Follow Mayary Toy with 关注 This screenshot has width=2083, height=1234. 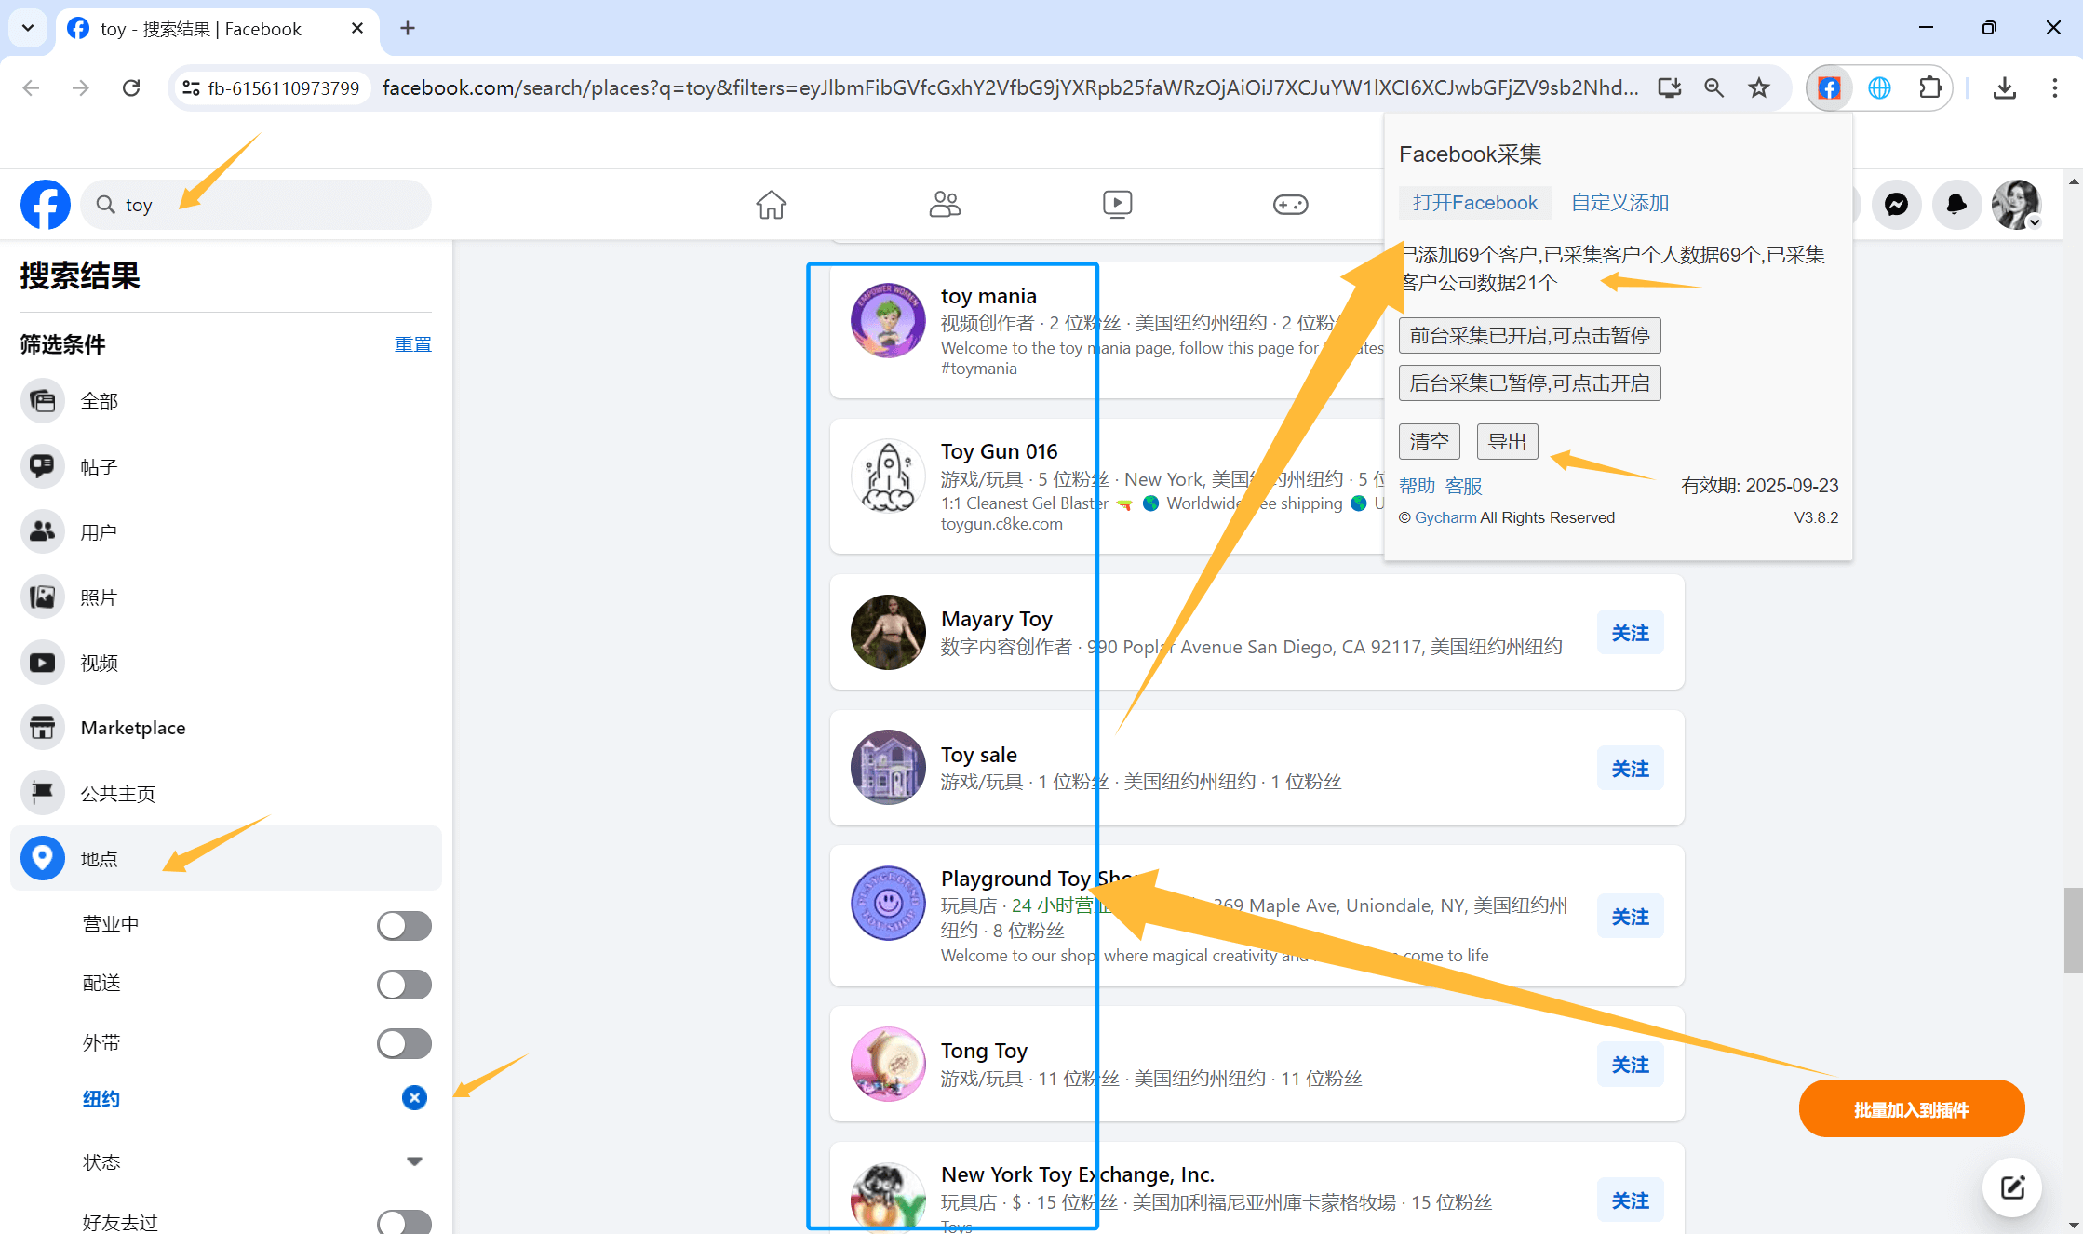pos(1630,633)
